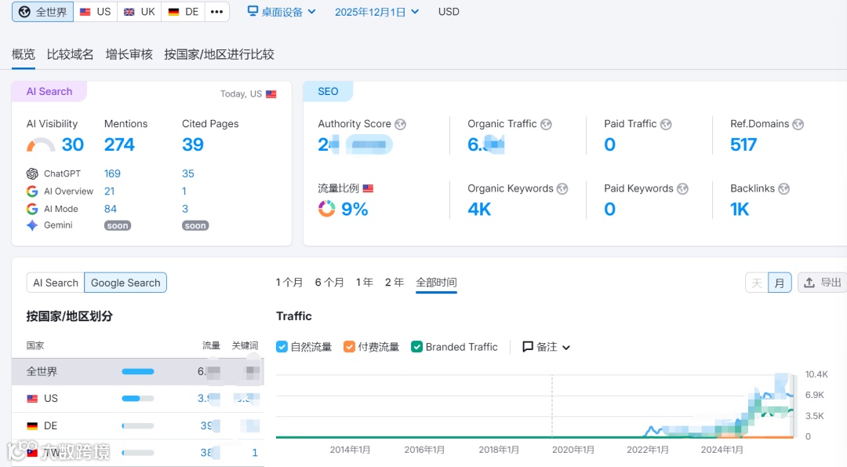The width and height of the screenshot is (847, 467).
Task: Click the DE row traffic bar
Action: point(138,426)
